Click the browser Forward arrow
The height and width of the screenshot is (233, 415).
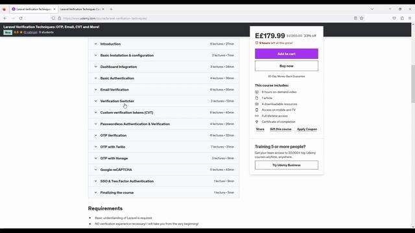click(x=13, y=18)
